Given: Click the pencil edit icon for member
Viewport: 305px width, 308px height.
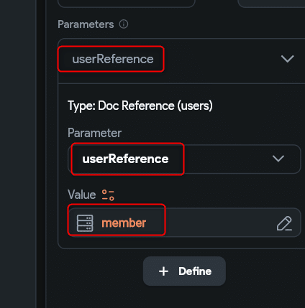Looking at the screenshot, I should coord(284,223).
